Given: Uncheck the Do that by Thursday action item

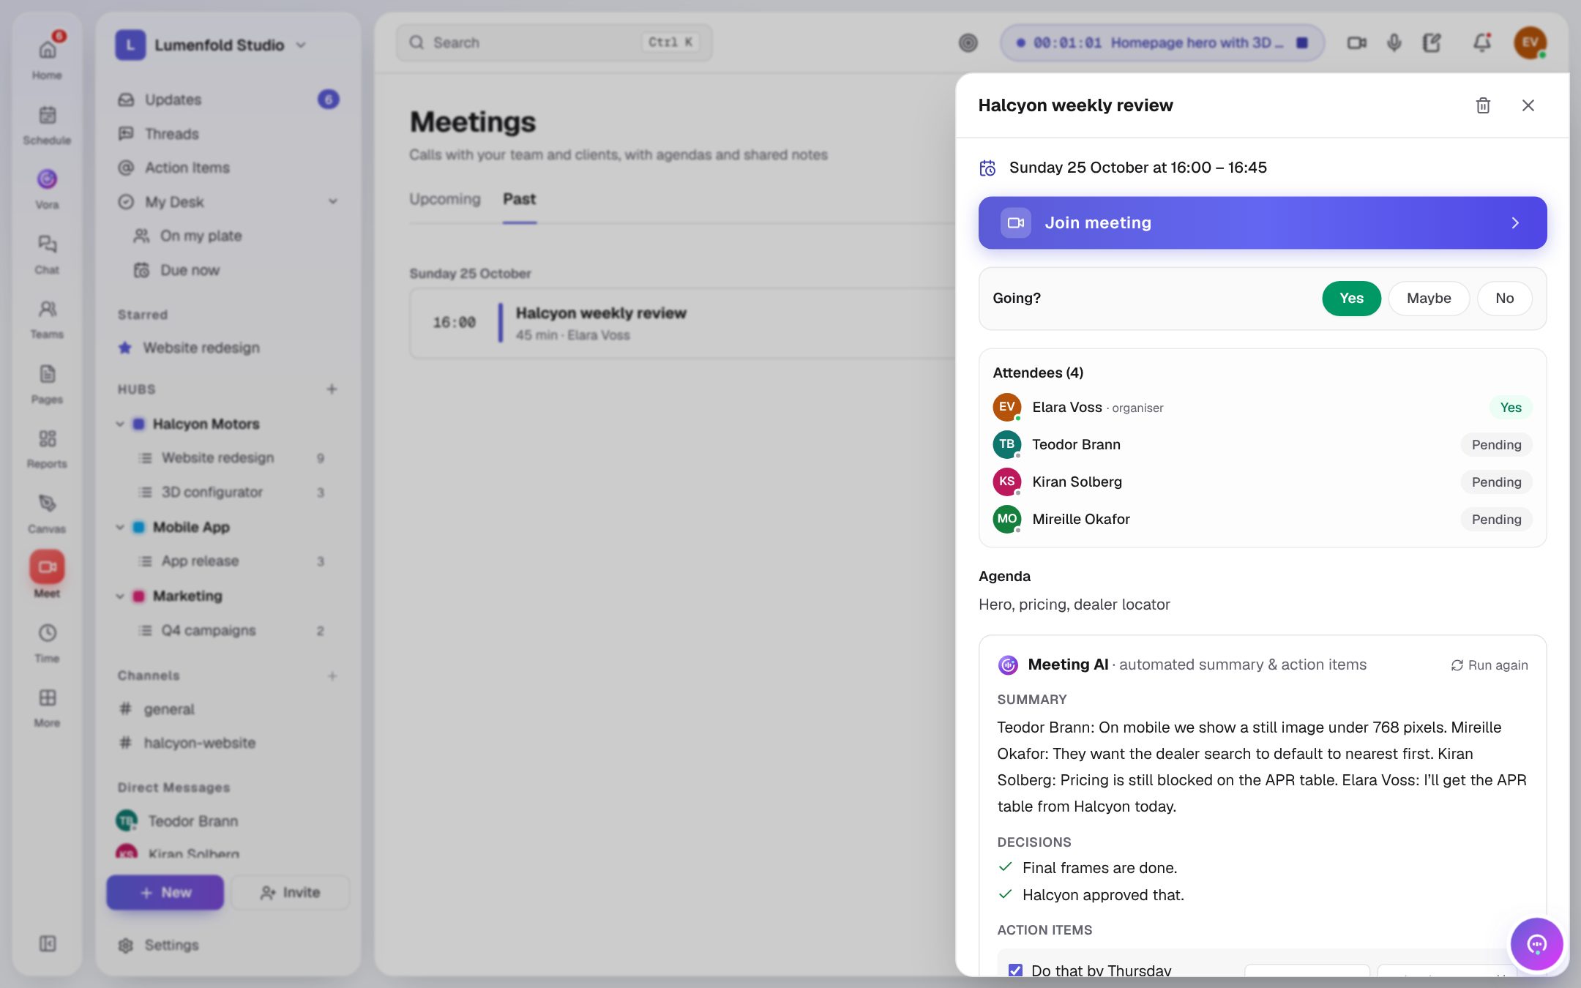Looking at the screenshot, I should click(x=1015, y=970).
